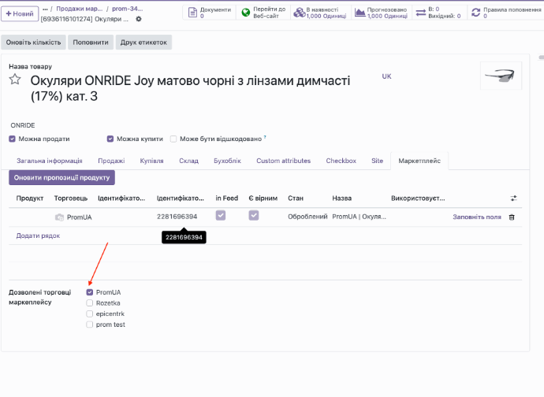Sort by the Використовуєт... column header
The image size is (544, 397).
click(418, 198)
